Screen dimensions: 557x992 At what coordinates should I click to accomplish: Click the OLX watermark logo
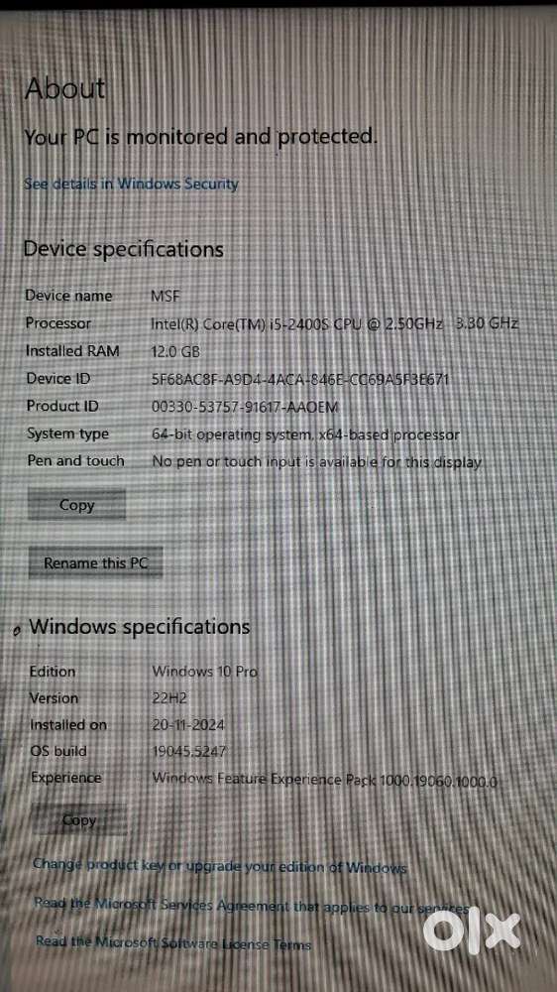click(472, 932)
